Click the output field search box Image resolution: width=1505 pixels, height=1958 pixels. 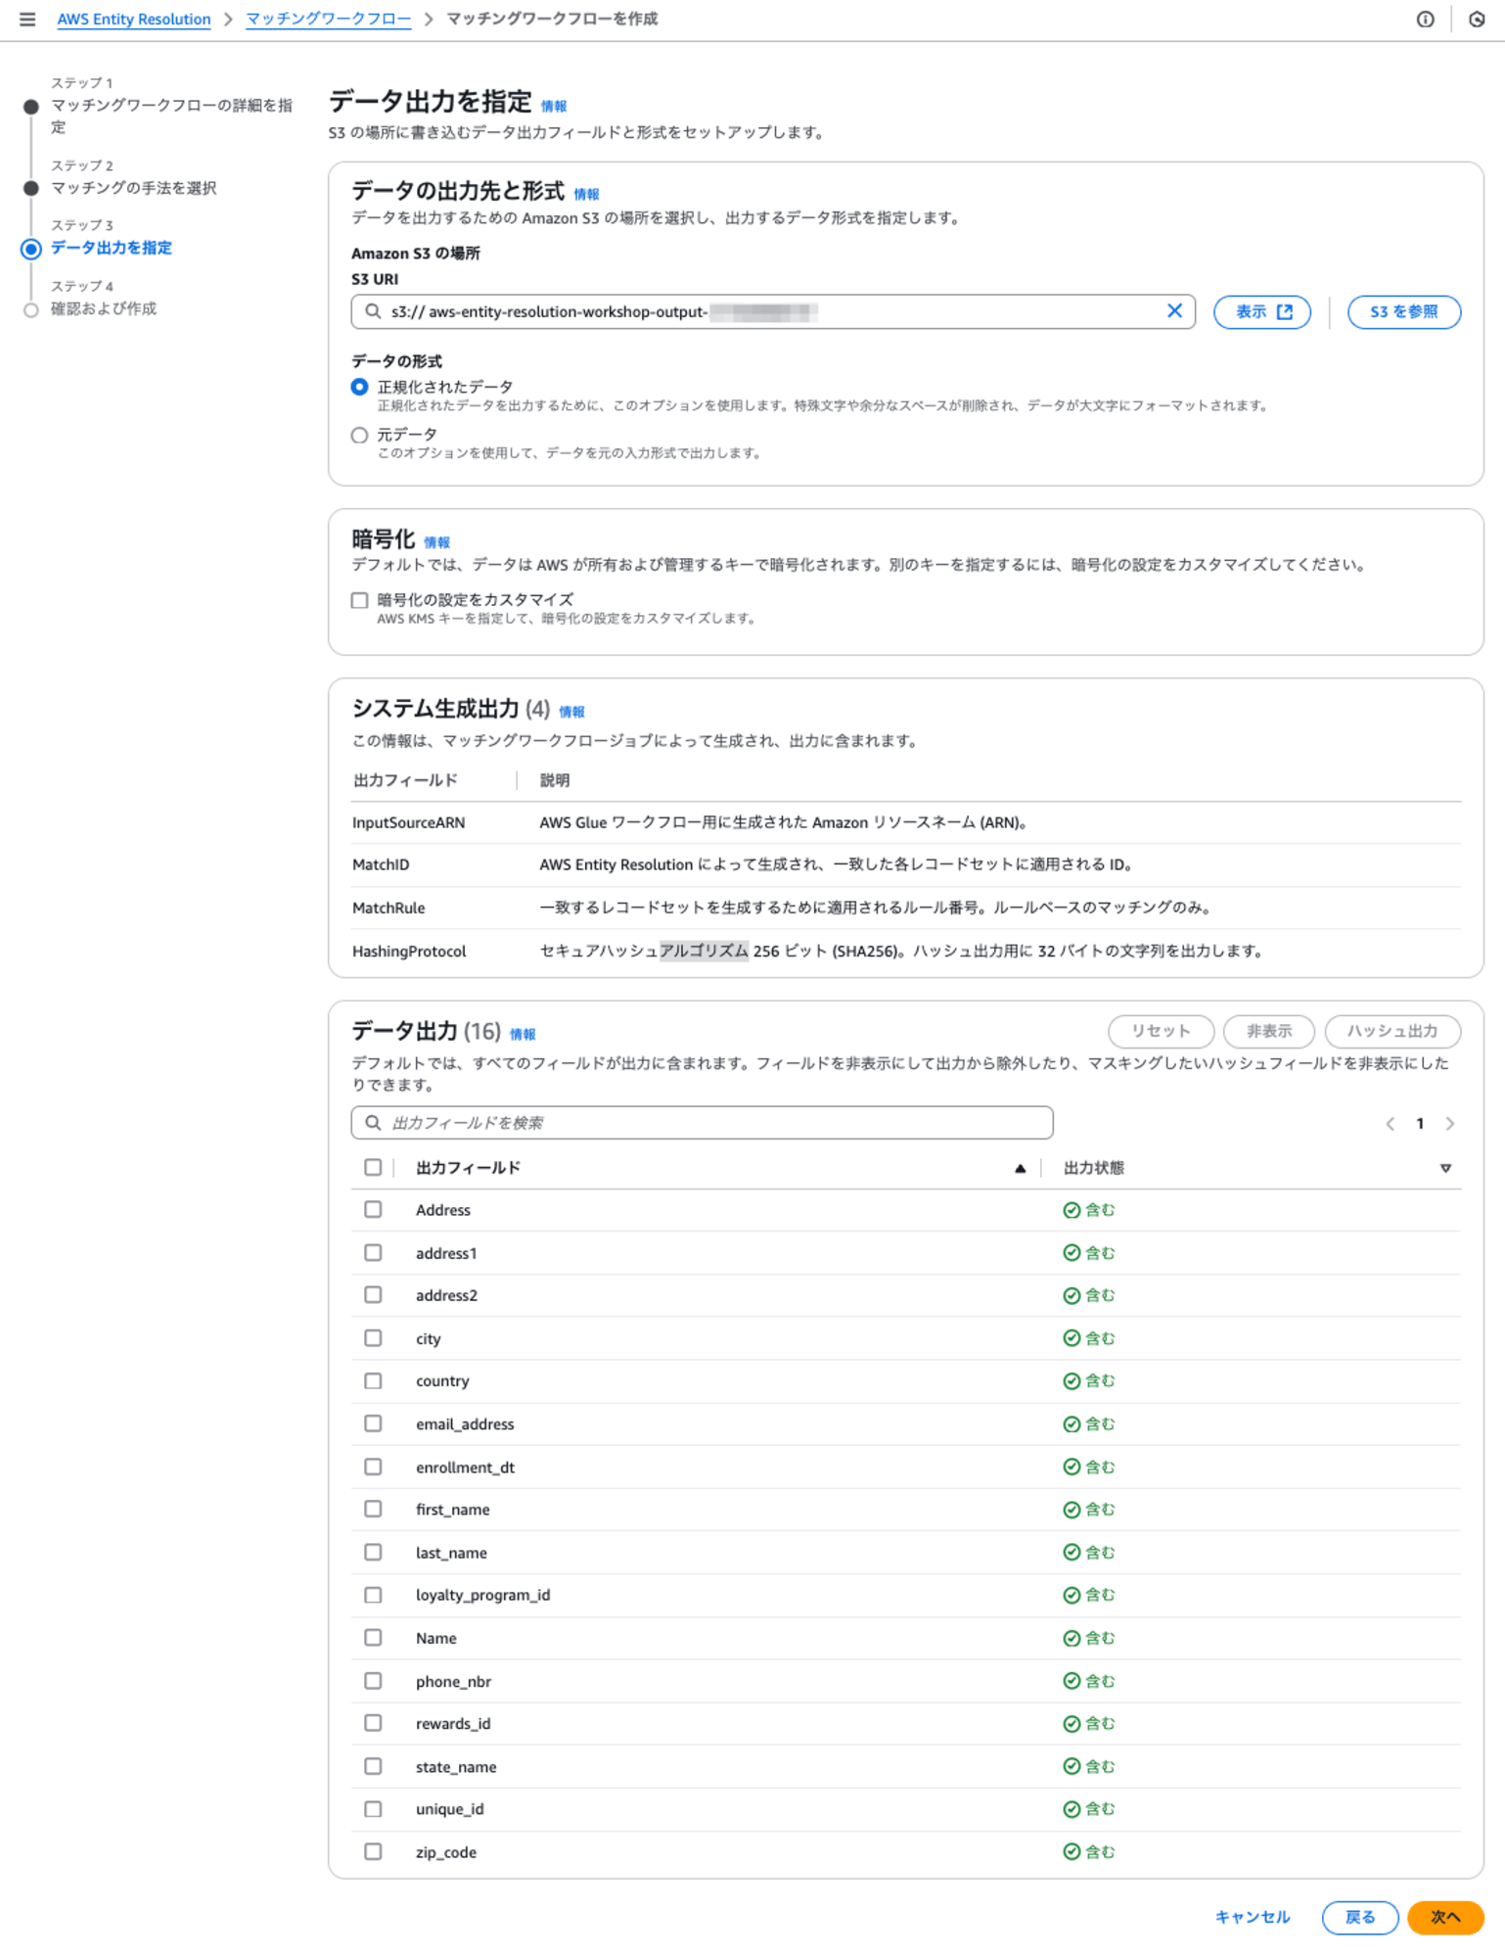702,1123
